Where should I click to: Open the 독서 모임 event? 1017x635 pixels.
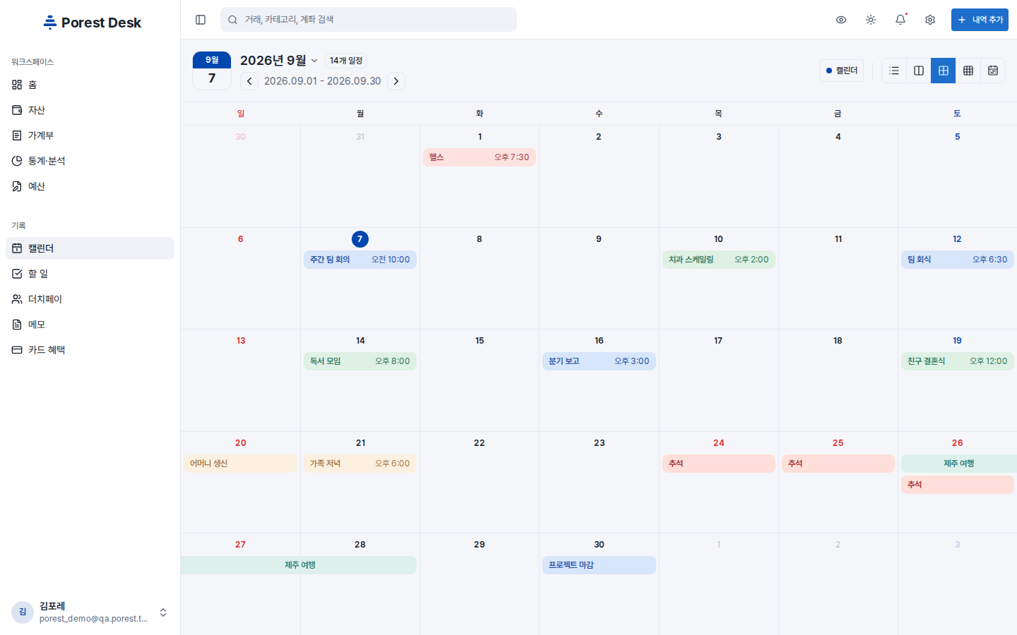(x=360, y=361)
